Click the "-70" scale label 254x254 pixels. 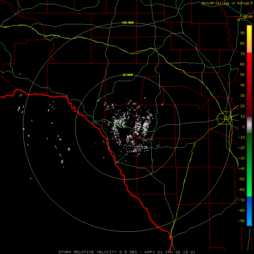pyautogui.click(x=241, y=200)
